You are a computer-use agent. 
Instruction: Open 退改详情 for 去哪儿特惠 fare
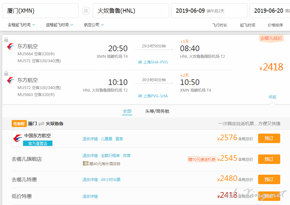pos(90,180)
